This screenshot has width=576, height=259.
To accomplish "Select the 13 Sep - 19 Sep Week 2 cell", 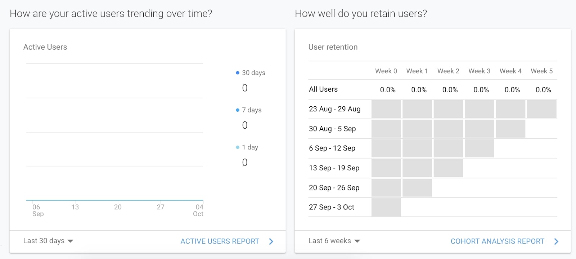I will point(448,168).
